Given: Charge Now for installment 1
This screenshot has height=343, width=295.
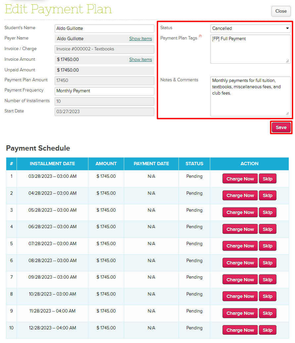Looking at the screenshot, I should click(x=240, y=179).
